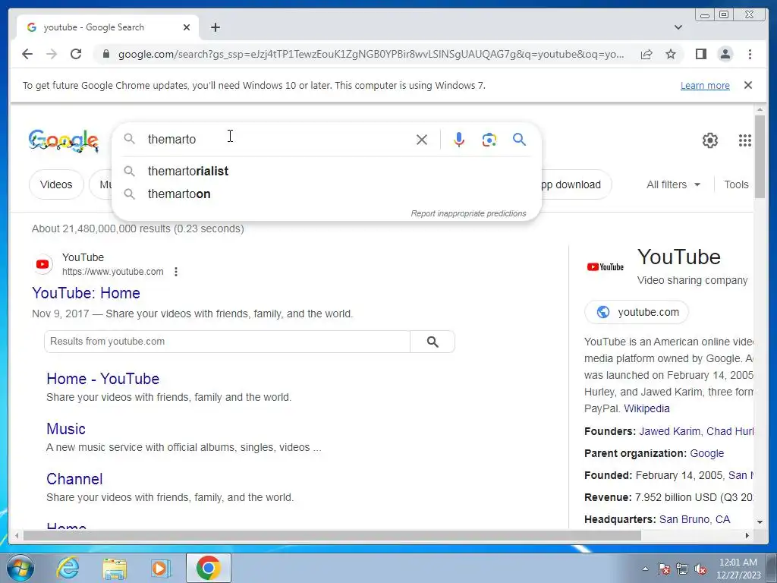
Task: Open the YouTube: Home result
Action: (86, 293)
